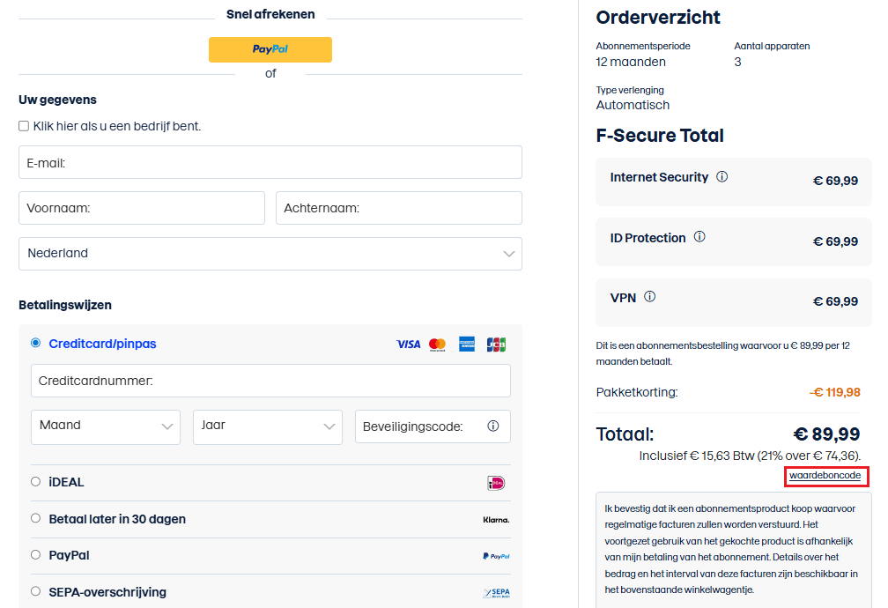Click the Klarna logo

494,519
